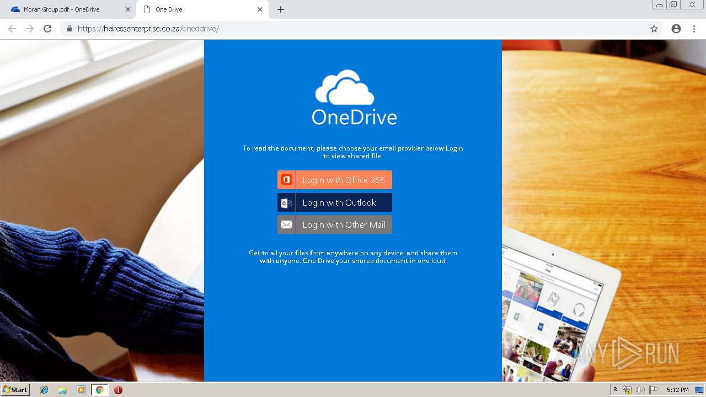706x397 pixels.
Task: Click the Login with Office 365 button
Action: (335, 180)
